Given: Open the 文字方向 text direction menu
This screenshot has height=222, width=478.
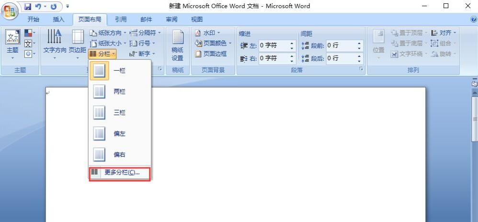Looking at the screenshot, I should coord(55,44).
